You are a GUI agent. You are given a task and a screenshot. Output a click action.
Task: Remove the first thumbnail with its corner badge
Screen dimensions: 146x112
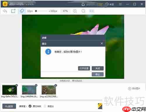17,85
